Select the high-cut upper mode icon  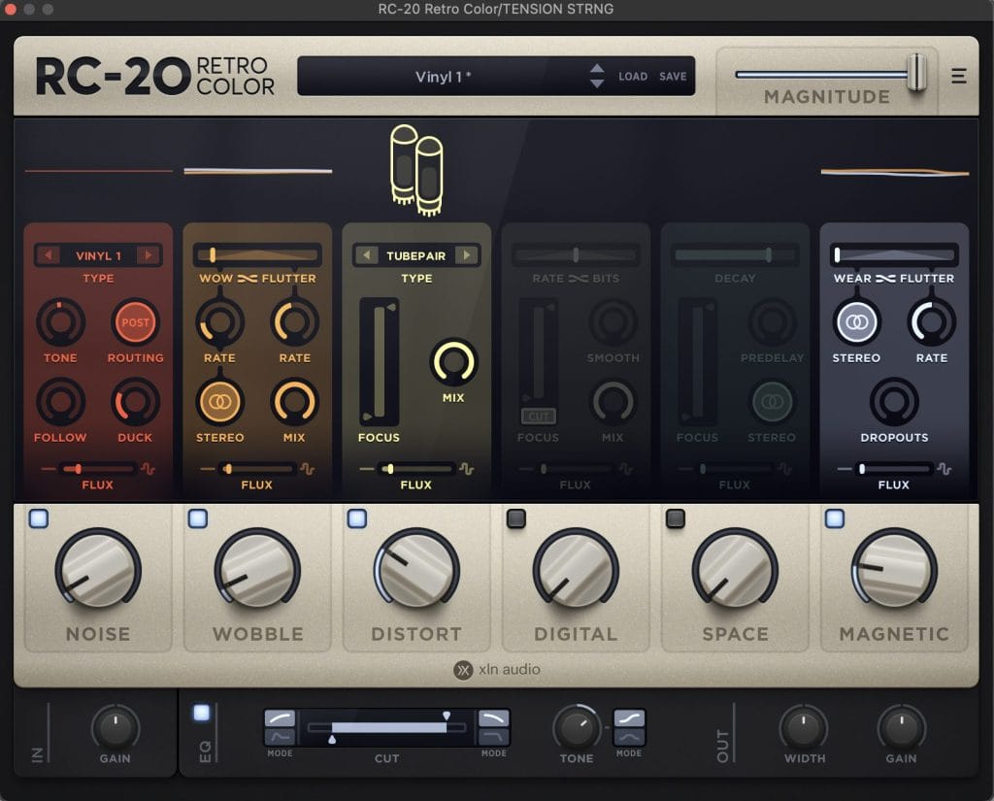point(493,718)
